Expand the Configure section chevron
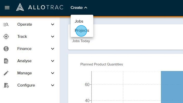The image size is (183, 103). click(53, 85)
